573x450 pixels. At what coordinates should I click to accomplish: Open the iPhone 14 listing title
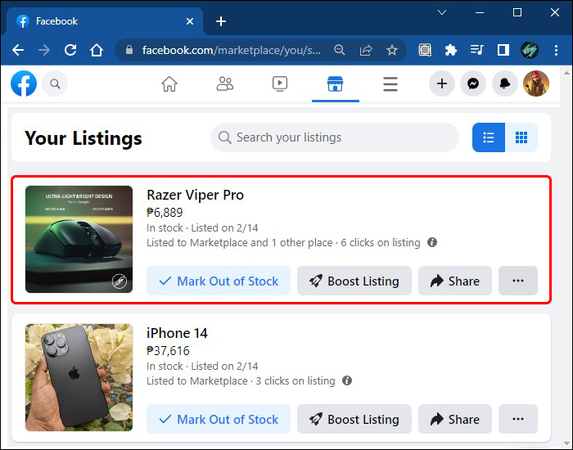tap(177, 333)
